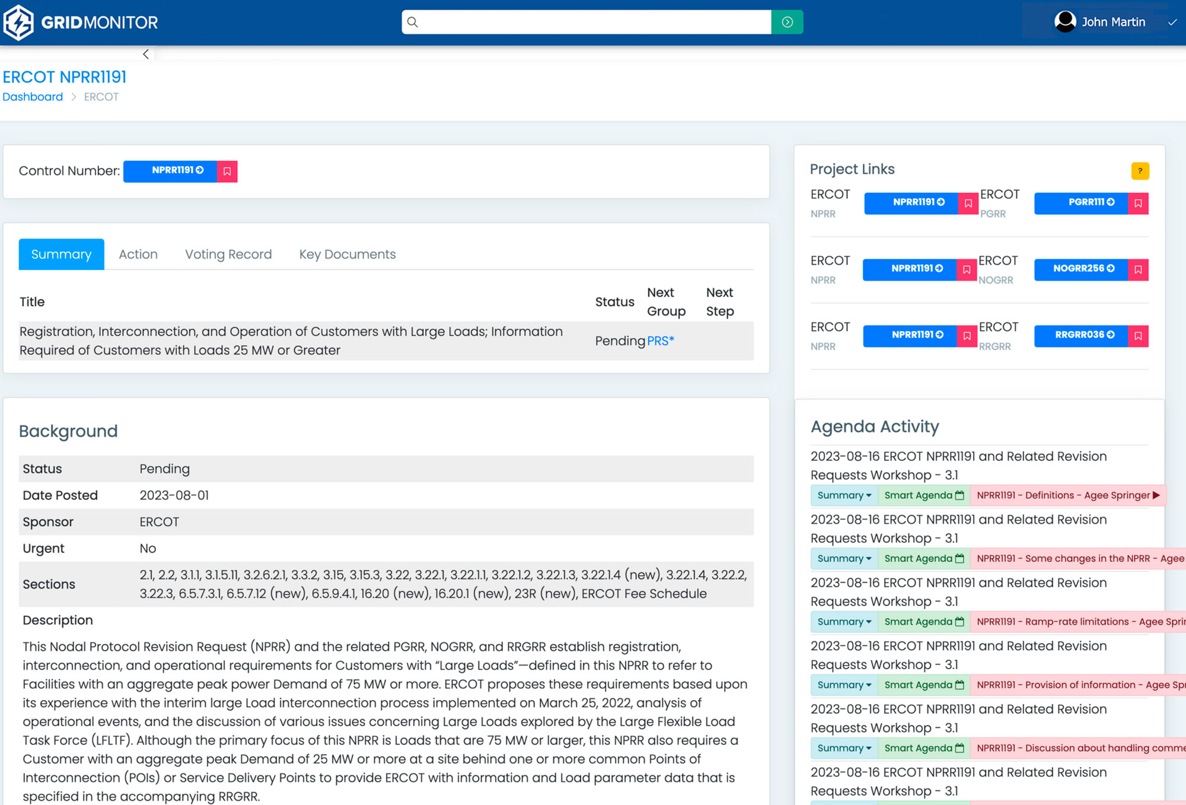The height and width of the screenshot is (805, 1186).
Task: Open NPRR1191 - Discussion about handling tag
Action: coord(1078,748)
